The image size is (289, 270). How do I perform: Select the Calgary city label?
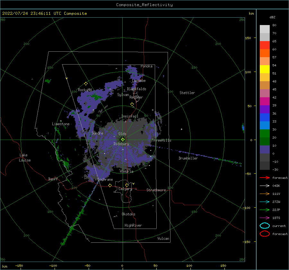[x=125, y=189]
